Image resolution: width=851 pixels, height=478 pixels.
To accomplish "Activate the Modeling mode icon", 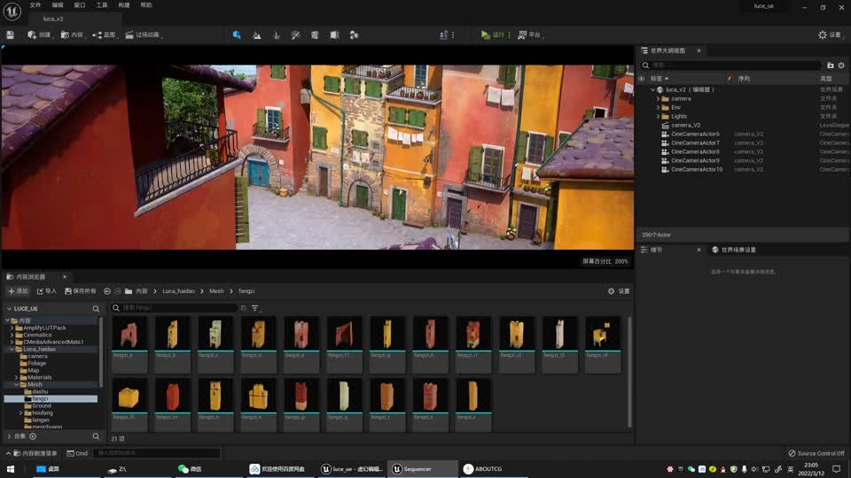I will (x=315, y=35).
